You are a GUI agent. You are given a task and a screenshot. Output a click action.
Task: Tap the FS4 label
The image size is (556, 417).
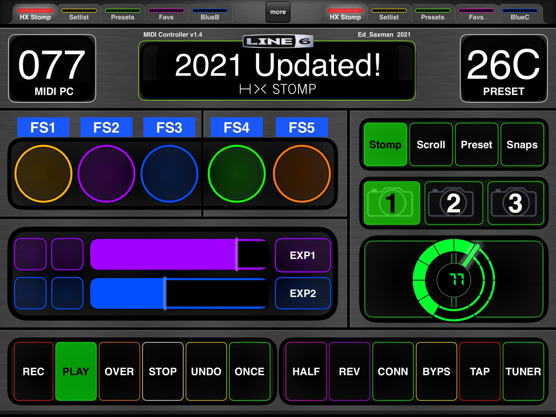(x=237, y=127)
